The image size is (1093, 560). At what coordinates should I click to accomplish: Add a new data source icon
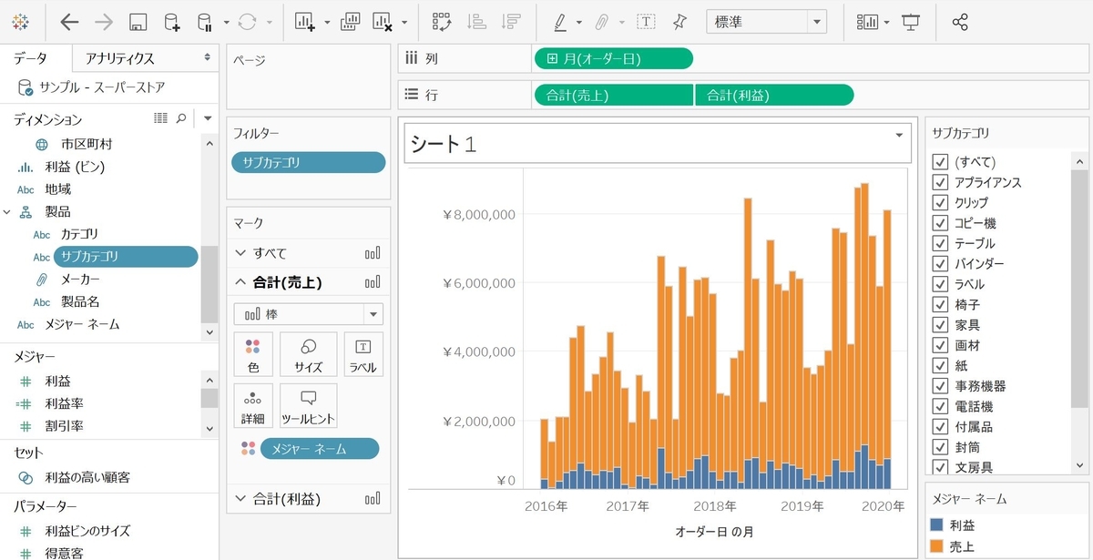pyautogui.click(x=171, y=22)
